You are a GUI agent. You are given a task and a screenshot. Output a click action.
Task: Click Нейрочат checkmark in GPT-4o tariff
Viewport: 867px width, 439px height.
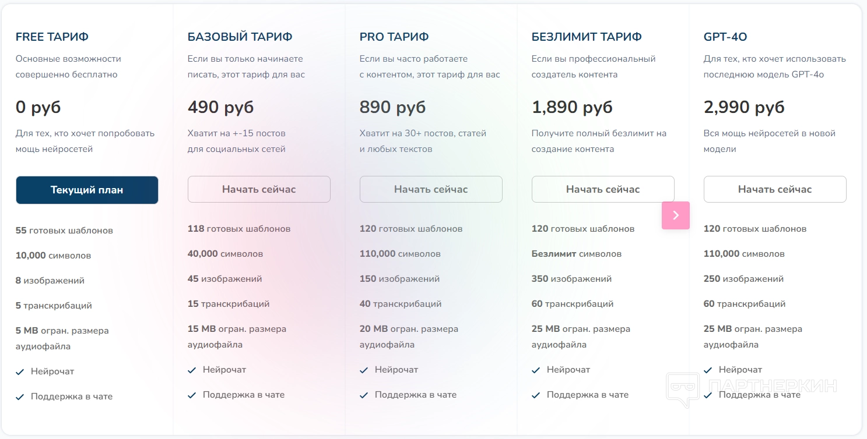[708, 370]
